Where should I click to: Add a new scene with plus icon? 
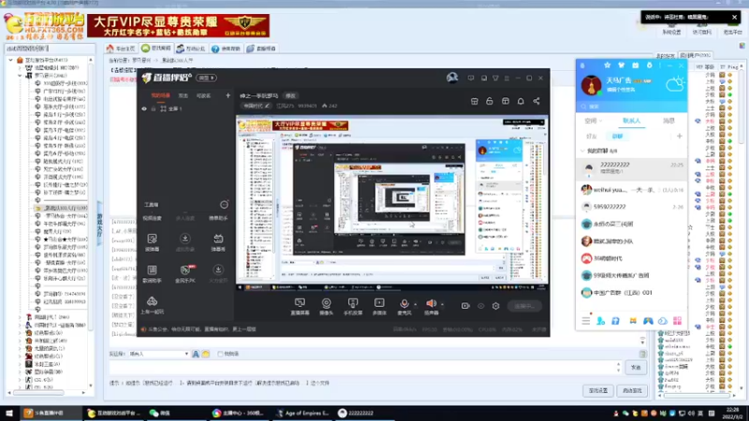pos(228,95)
